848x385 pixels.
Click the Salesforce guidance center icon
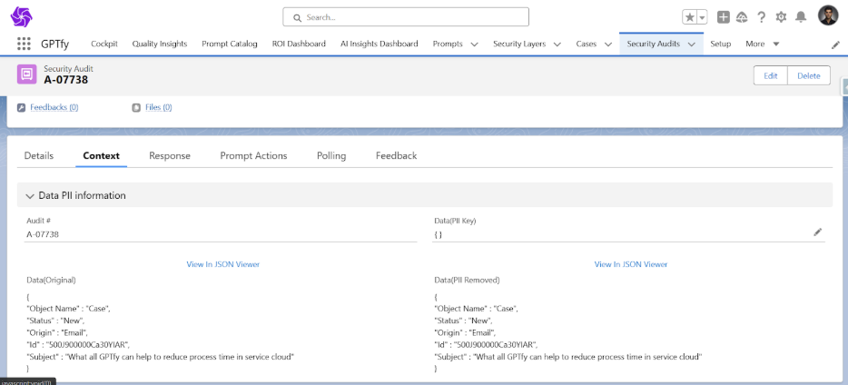pyautogui.click(x=742, y=17)
